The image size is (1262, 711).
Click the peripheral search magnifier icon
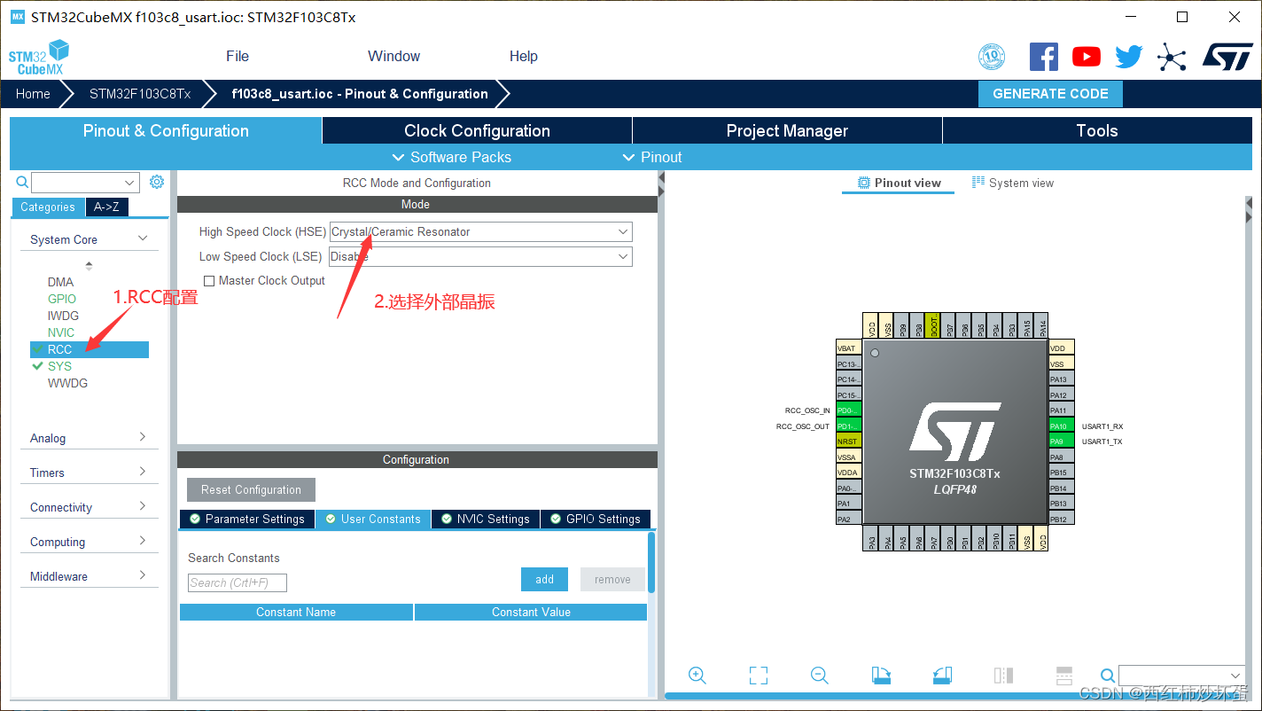[x=23, y=182]
